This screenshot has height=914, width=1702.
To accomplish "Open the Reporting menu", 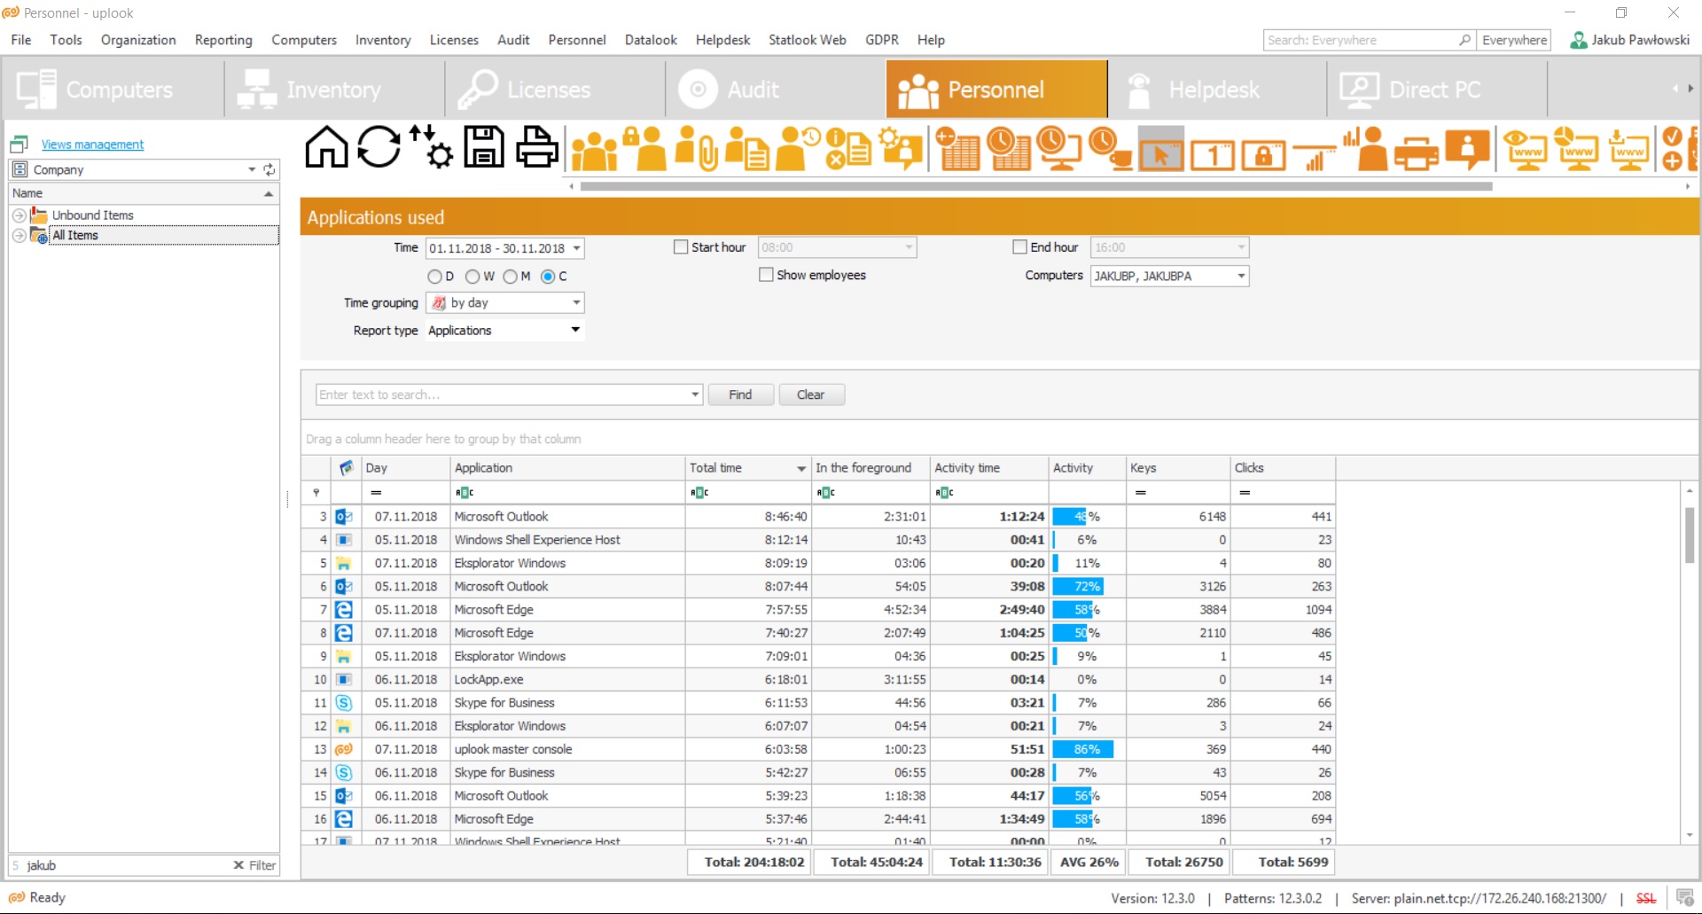I will point(223,40).
